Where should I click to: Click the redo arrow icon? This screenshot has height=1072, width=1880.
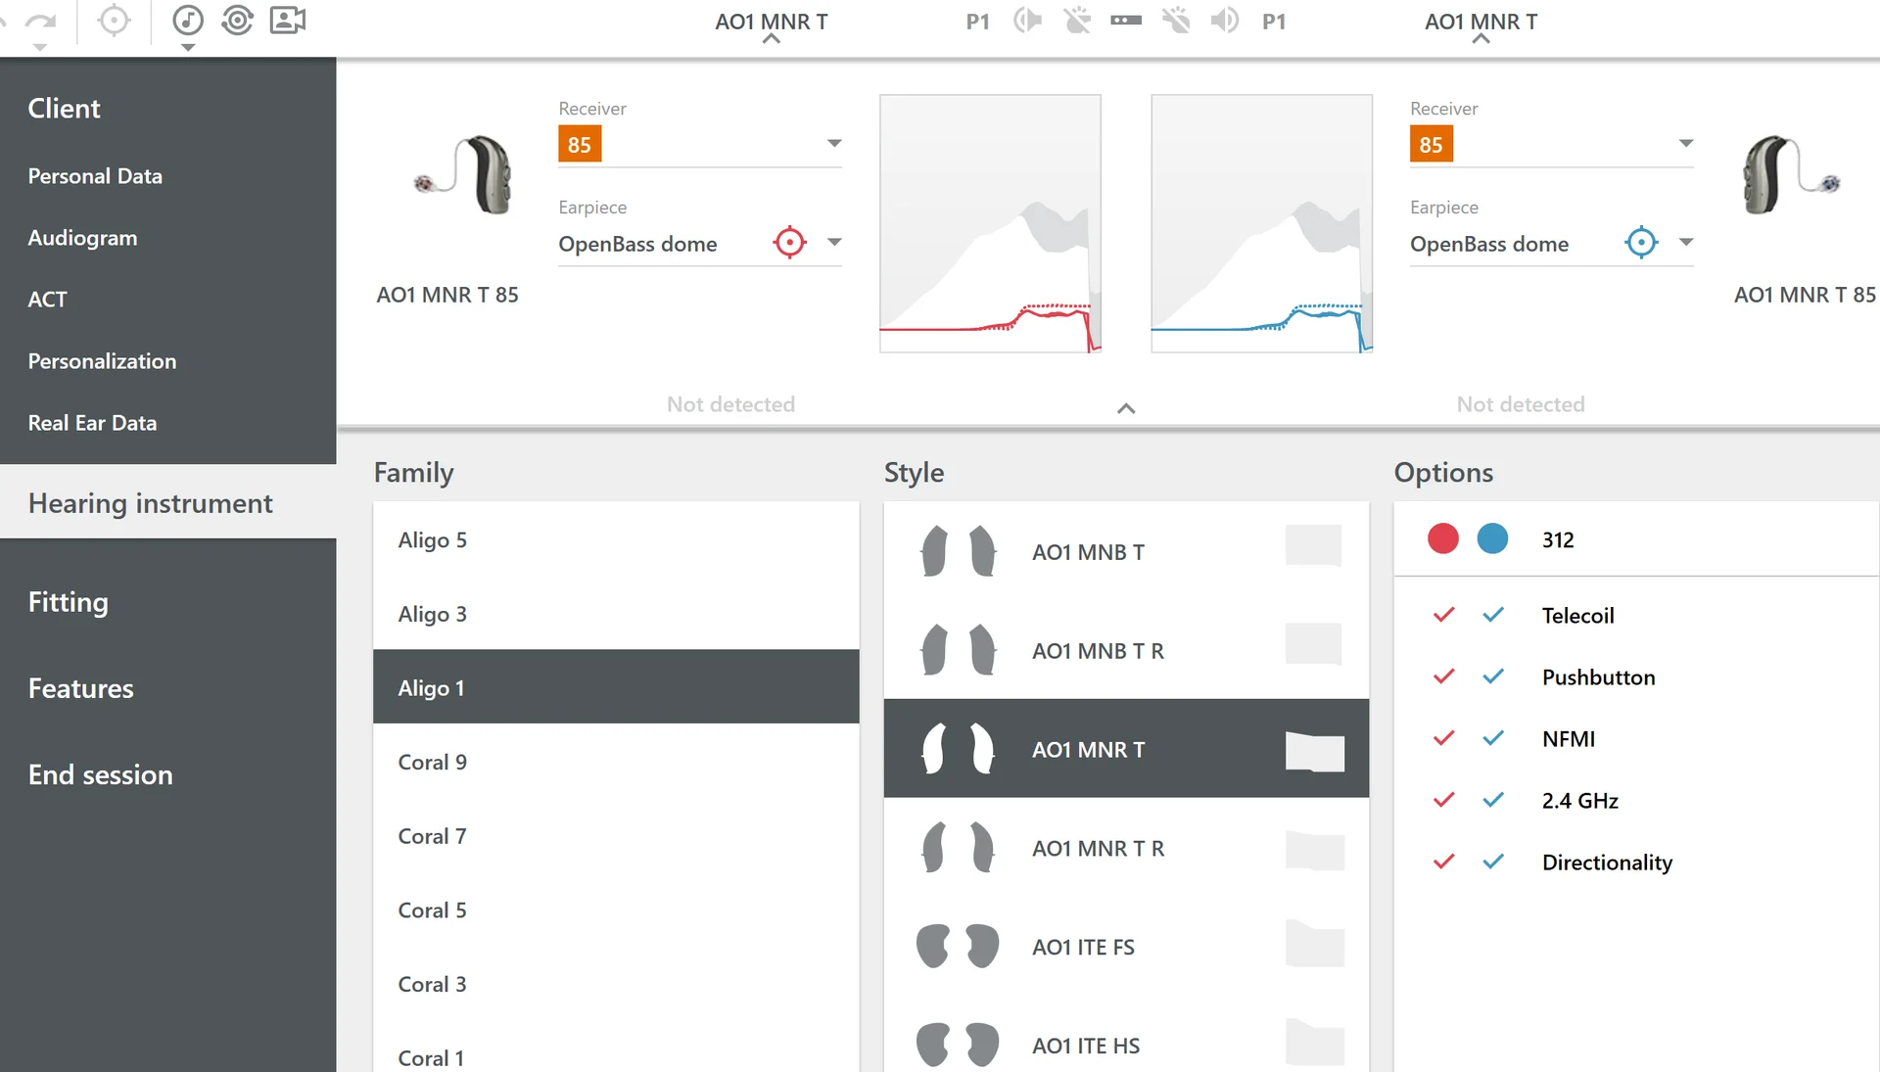coord(40,21)
